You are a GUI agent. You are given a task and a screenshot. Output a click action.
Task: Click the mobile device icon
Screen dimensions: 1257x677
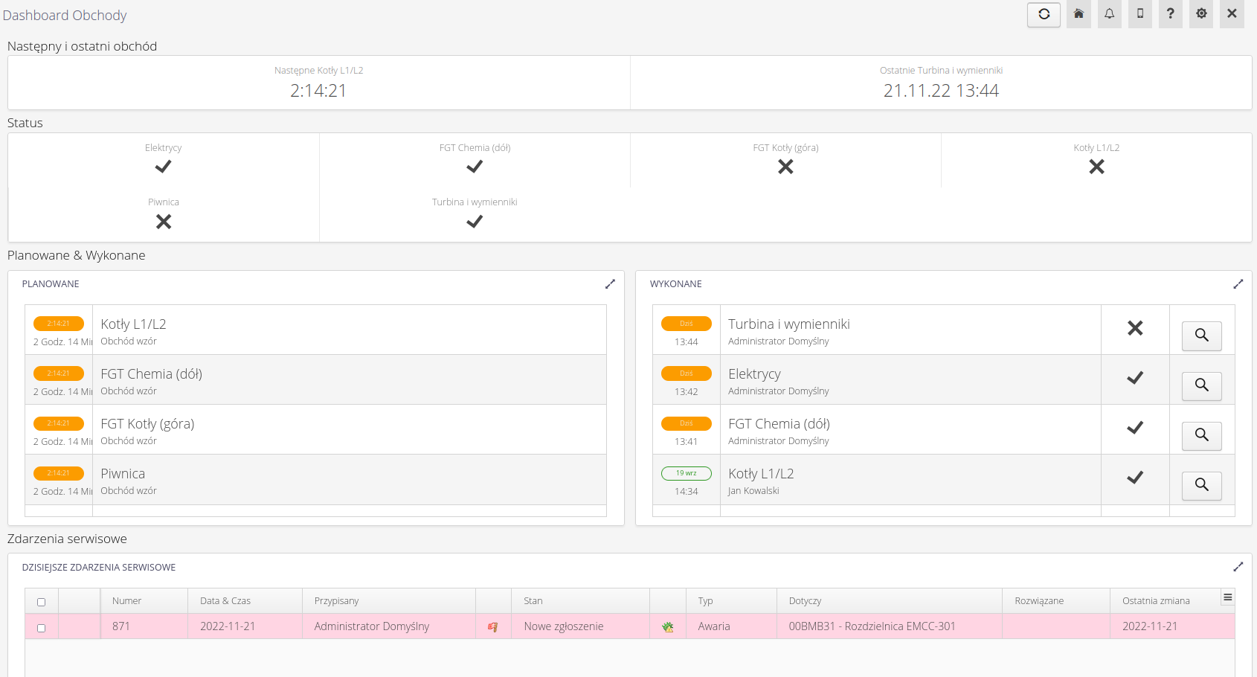(x=1139, y=14)
